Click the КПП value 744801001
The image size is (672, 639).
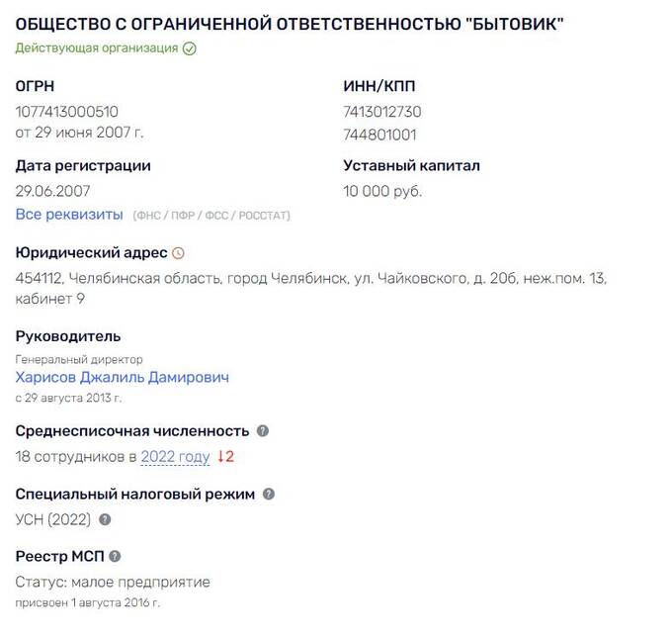379,136
